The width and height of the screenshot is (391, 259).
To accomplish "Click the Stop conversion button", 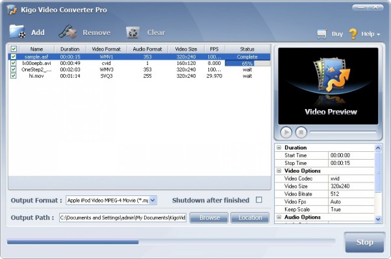I will click(x=364, y=242).
